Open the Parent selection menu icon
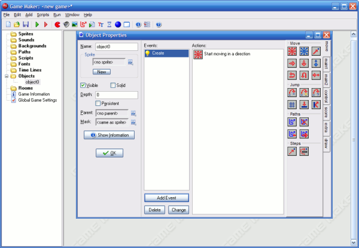Screen dimensions: 359x248 coord(133,113)
